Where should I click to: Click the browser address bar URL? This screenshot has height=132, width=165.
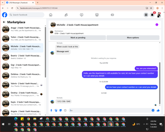point(39,8)
